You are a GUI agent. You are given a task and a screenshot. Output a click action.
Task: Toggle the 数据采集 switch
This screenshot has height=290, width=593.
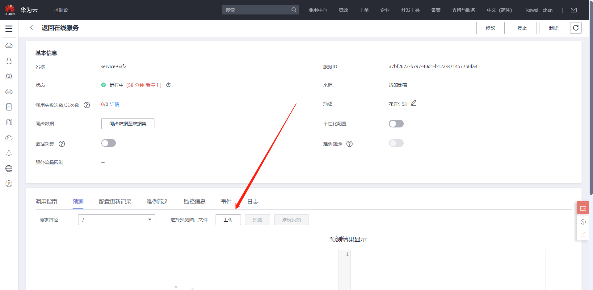(108, 143)
